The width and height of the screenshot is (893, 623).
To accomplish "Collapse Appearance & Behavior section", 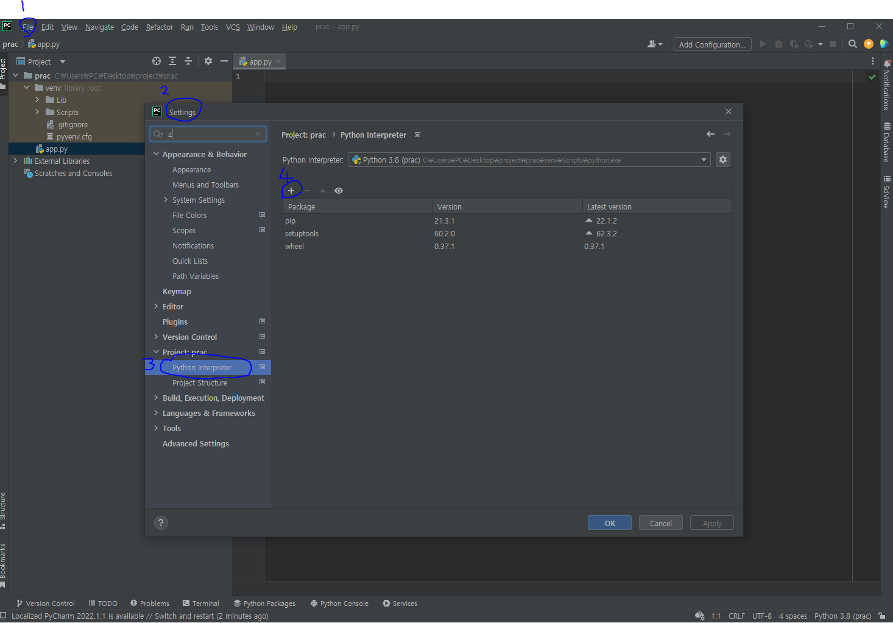I will pos(156,154).
